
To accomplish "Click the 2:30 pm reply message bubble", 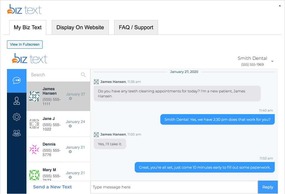I will [217, 119].
